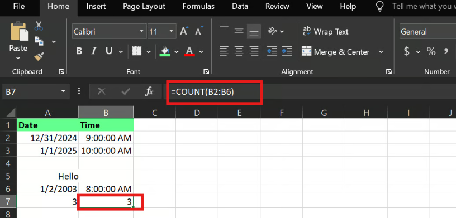Apply the Borders icon
The width and height of the screenshot is (456, 218).
137,51
